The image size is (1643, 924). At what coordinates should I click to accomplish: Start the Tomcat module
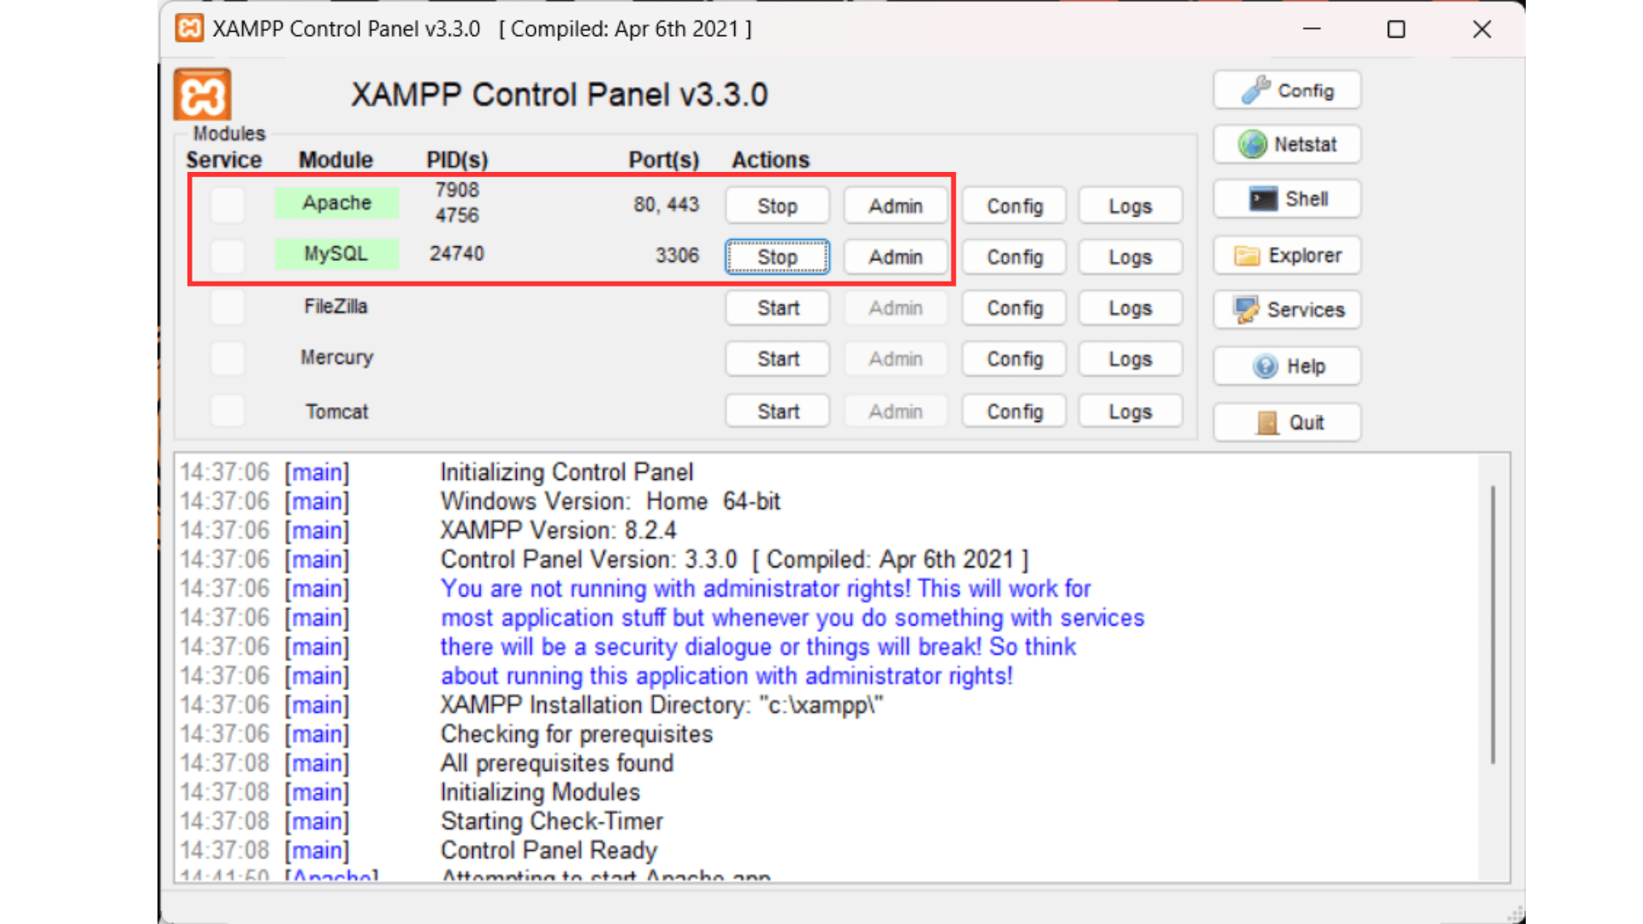tap(776, 411)
